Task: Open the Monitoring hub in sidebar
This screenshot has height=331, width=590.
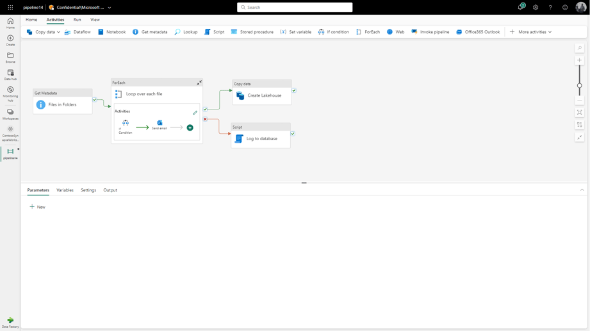Action: [10, 93]
